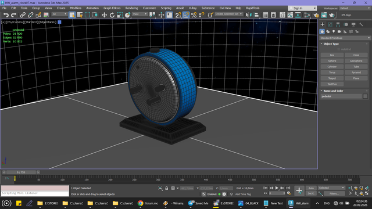
Task: Switch to the Modify panel tab
Action: pos(330,24)
